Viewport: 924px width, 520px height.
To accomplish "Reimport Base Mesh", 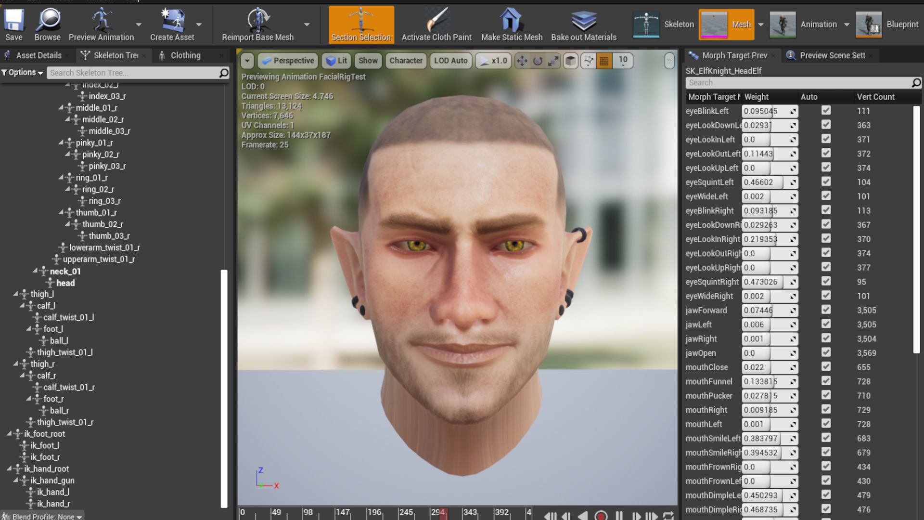I will (x=257, y=24).
